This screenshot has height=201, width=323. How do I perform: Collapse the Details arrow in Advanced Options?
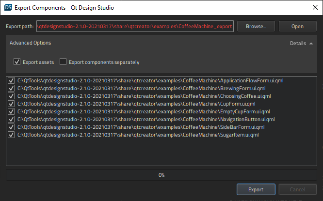click(x=310, y=44)
